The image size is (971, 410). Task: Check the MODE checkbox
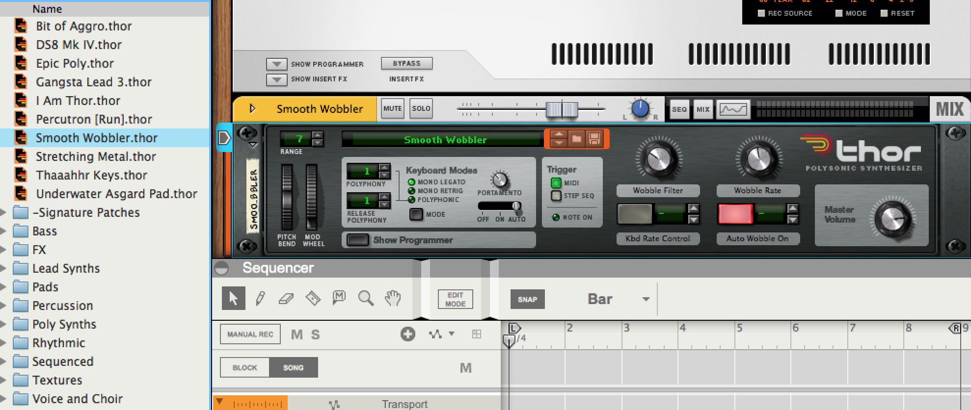[x=839, y=13]
